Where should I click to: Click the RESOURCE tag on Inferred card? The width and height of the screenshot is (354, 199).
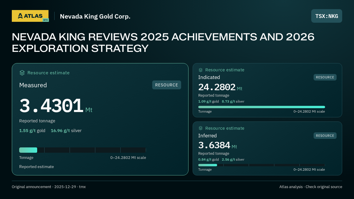click(325, 136)
